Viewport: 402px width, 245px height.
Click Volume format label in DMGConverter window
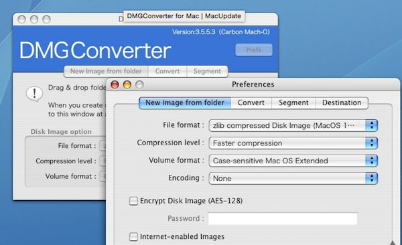(x=71, y=176)
